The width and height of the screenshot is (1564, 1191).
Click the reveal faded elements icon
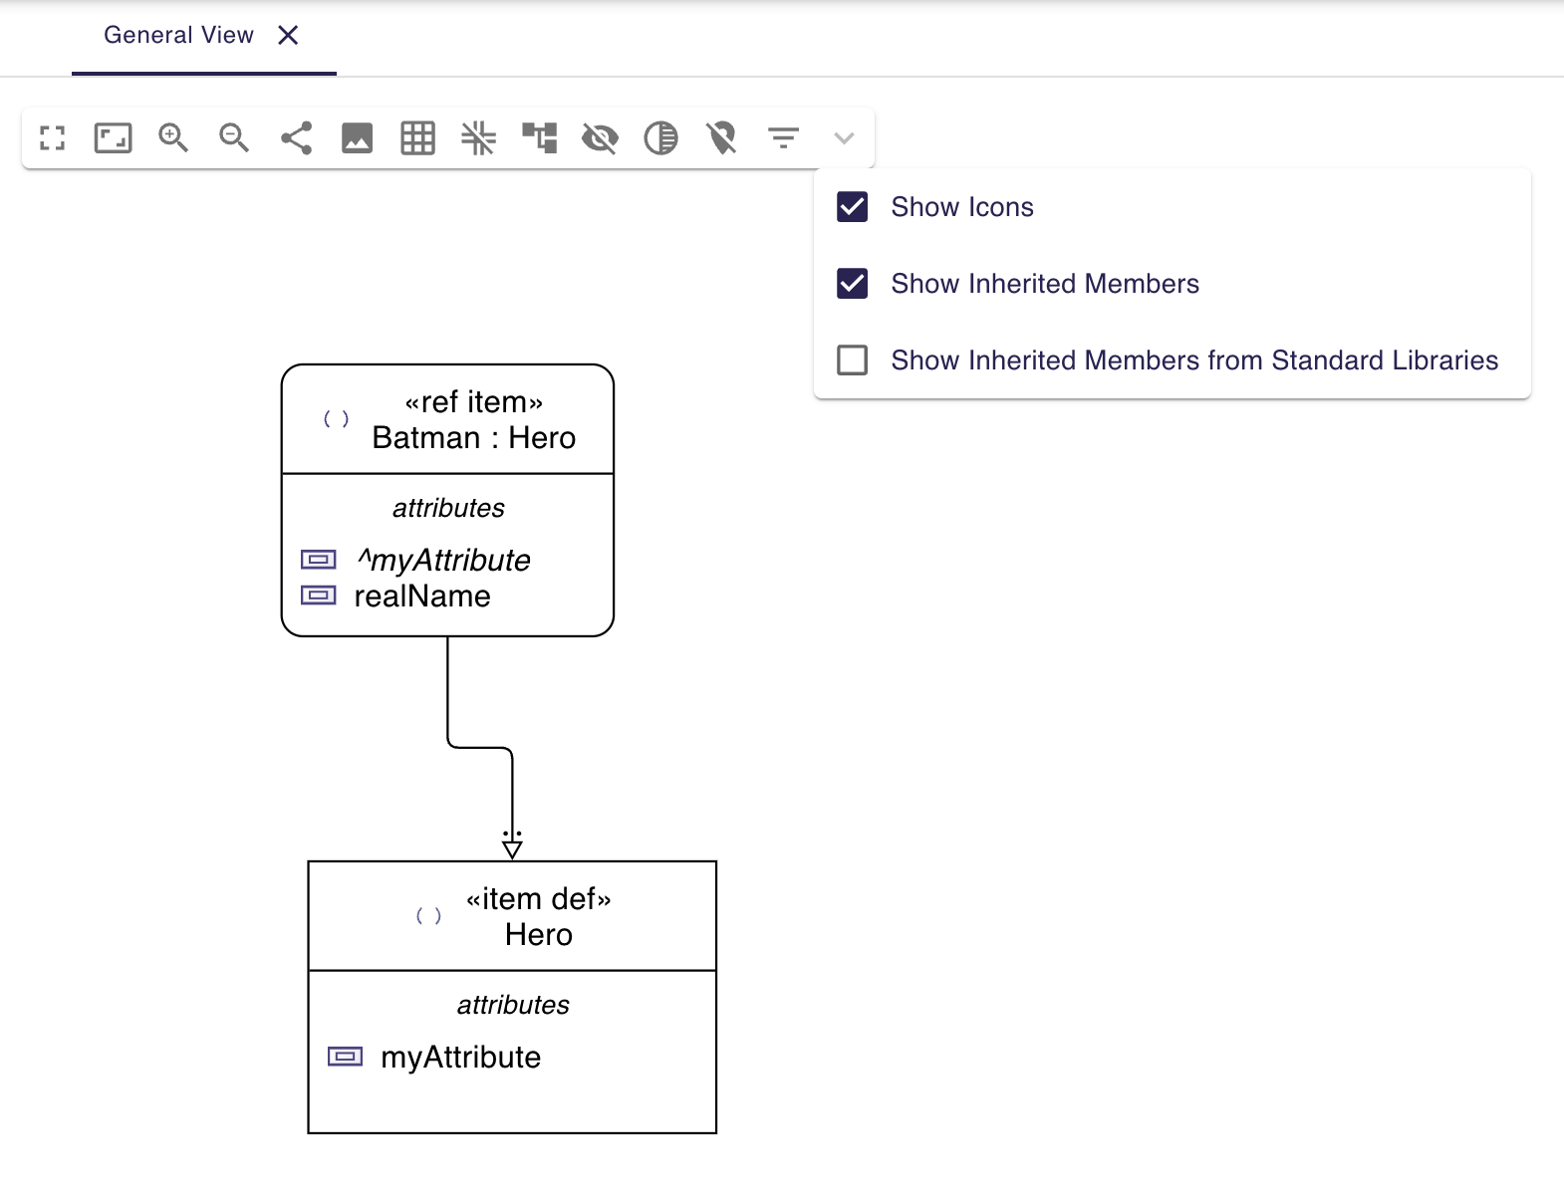point(660,138)
